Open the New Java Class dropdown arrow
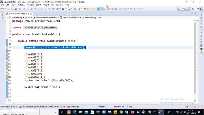Viewport: 204px width, 115px height. (82, 9)
